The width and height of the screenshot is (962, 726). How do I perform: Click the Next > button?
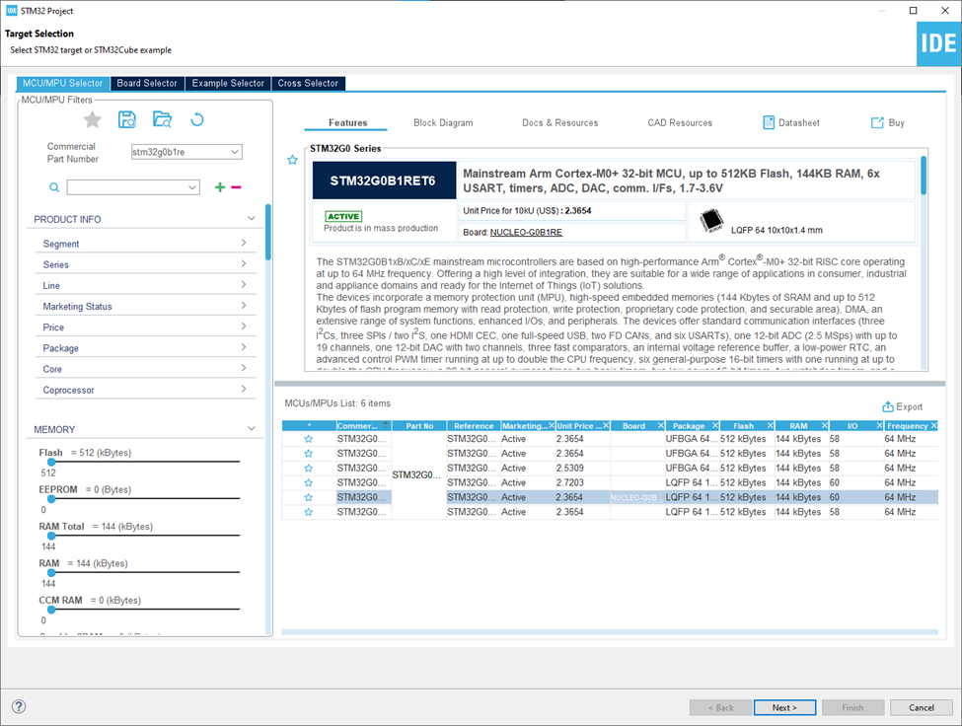click(x=784, y=707)
